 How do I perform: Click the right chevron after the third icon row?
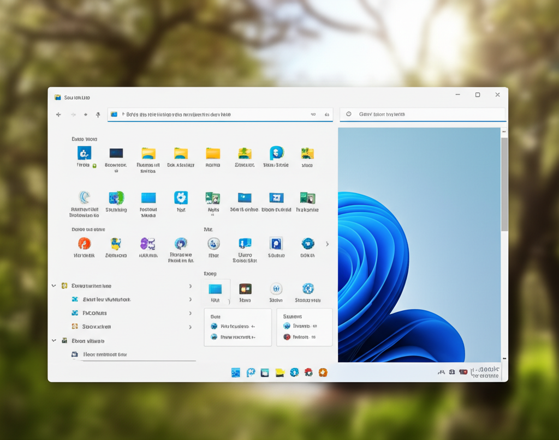tap(327, 244)
